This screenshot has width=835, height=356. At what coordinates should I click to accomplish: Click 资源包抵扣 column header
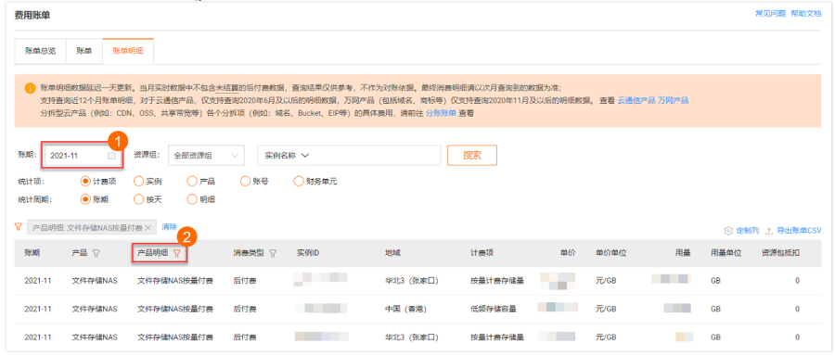(780, 254)
